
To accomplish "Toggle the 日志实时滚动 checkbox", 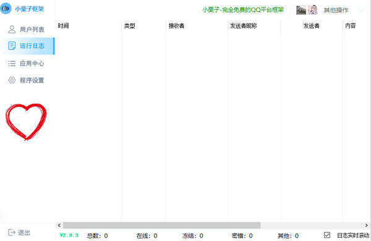I will [x=326, y=235].
